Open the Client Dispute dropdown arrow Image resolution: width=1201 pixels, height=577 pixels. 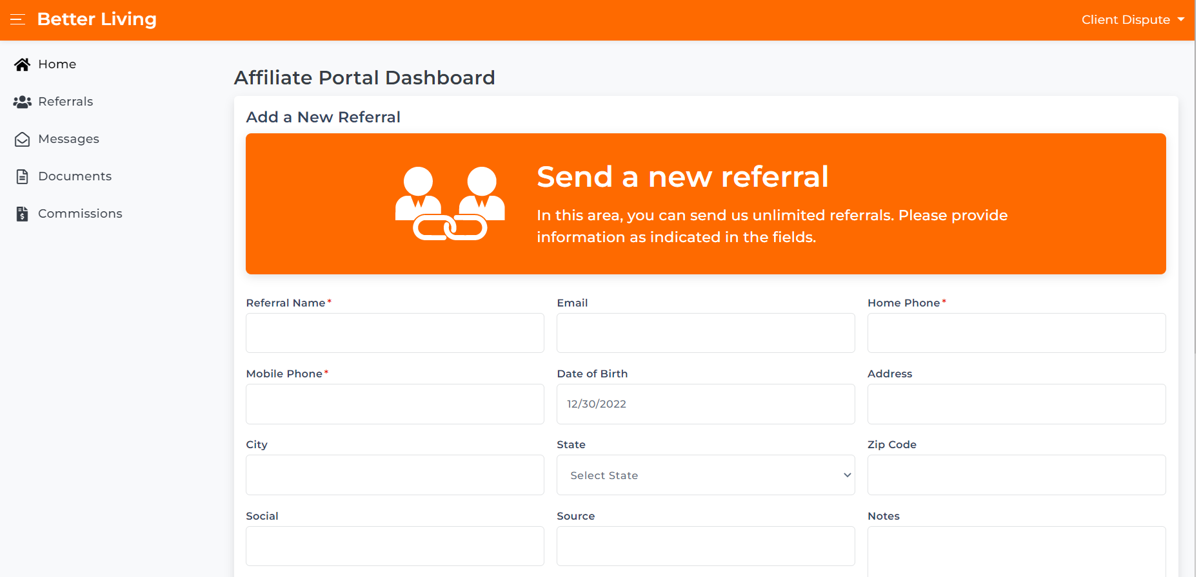point(1181,20)
